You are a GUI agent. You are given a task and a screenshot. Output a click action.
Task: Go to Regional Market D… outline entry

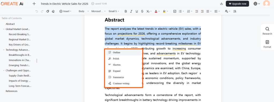[x=20, y=40]
